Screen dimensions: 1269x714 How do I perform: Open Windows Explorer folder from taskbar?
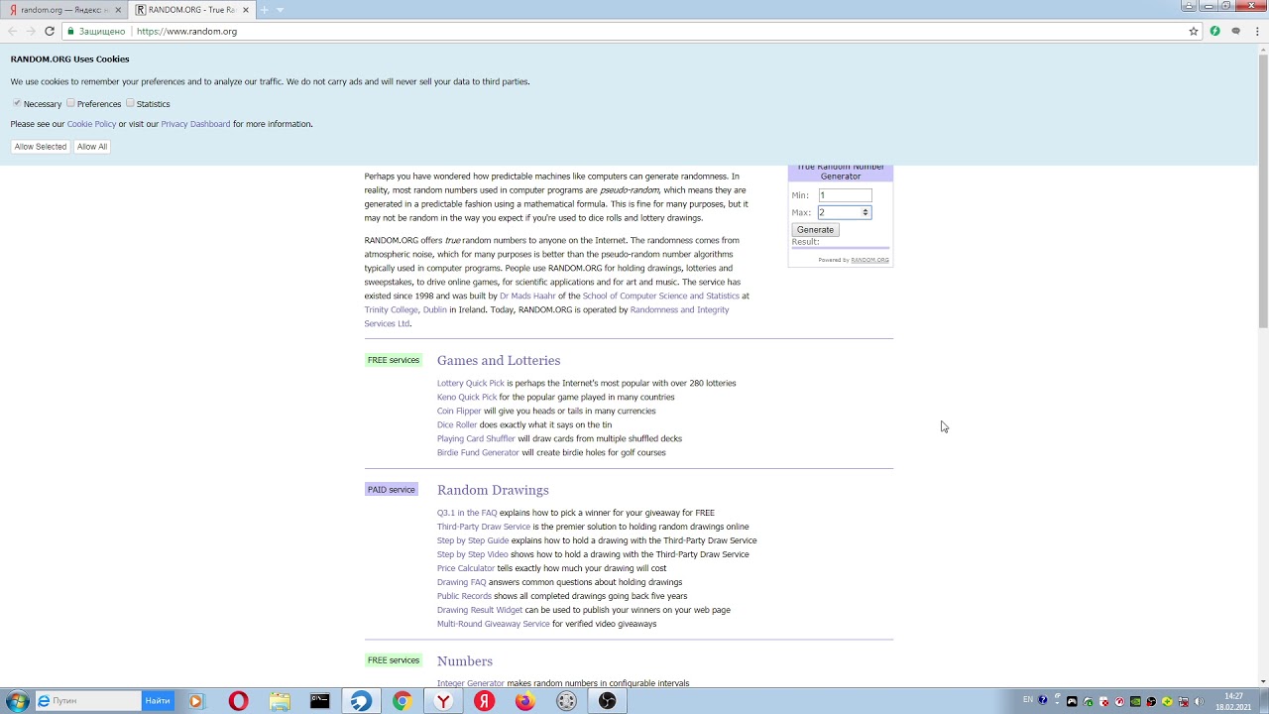click(x=280, y=701)
